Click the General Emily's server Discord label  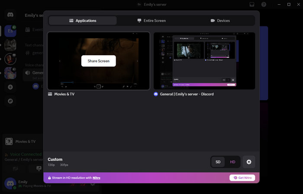coord(187,94)
